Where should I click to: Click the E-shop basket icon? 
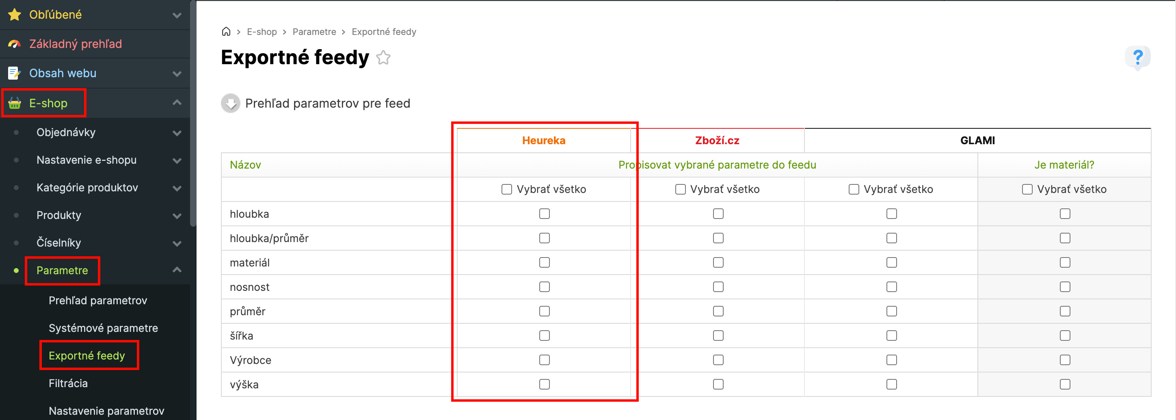pyautogui.click(x=15, y=103)
